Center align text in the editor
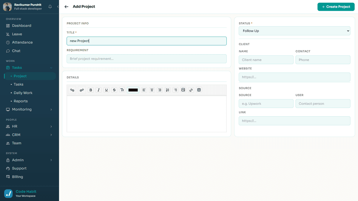This screenshot has width=358, height=201. point(152,90)
